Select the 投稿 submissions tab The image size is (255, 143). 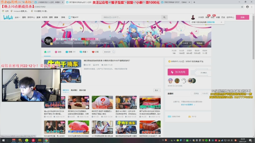coord(70,52)
